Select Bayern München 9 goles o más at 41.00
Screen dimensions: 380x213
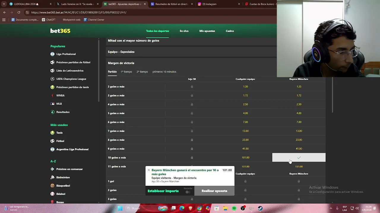point(299,149)
